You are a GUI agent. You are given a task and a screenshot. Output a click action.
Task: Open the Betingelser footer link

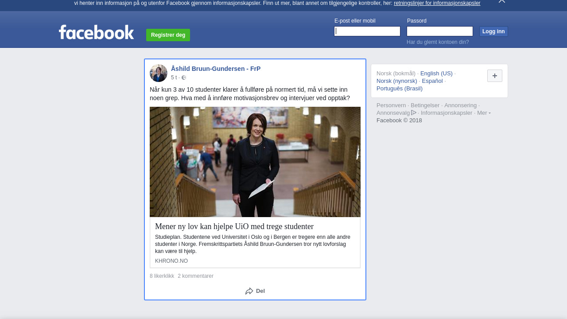(x=425, y=105)
